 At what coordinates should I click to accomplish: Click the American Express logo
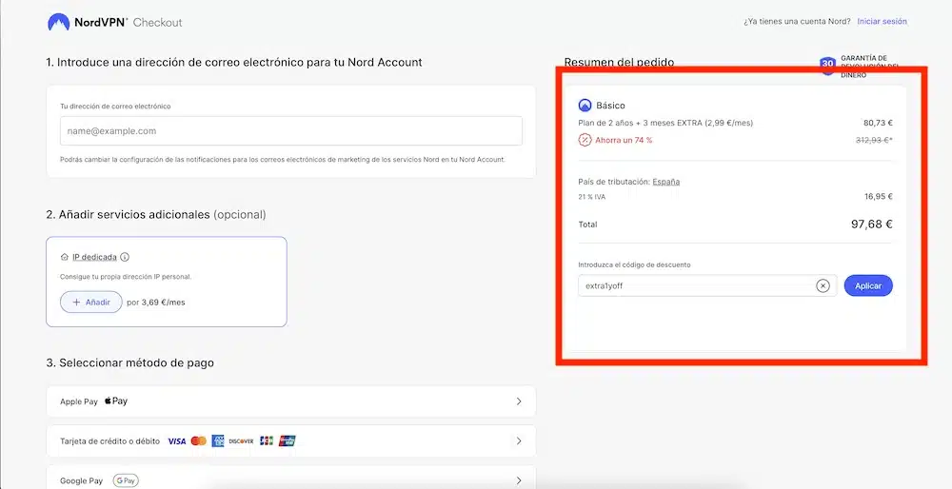point(218,441)
